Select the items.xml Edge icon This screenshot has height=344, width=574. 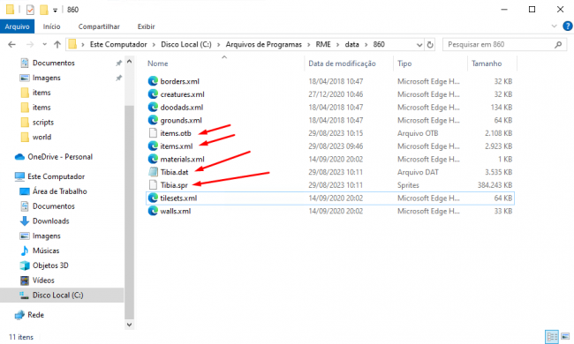[153, 146]
